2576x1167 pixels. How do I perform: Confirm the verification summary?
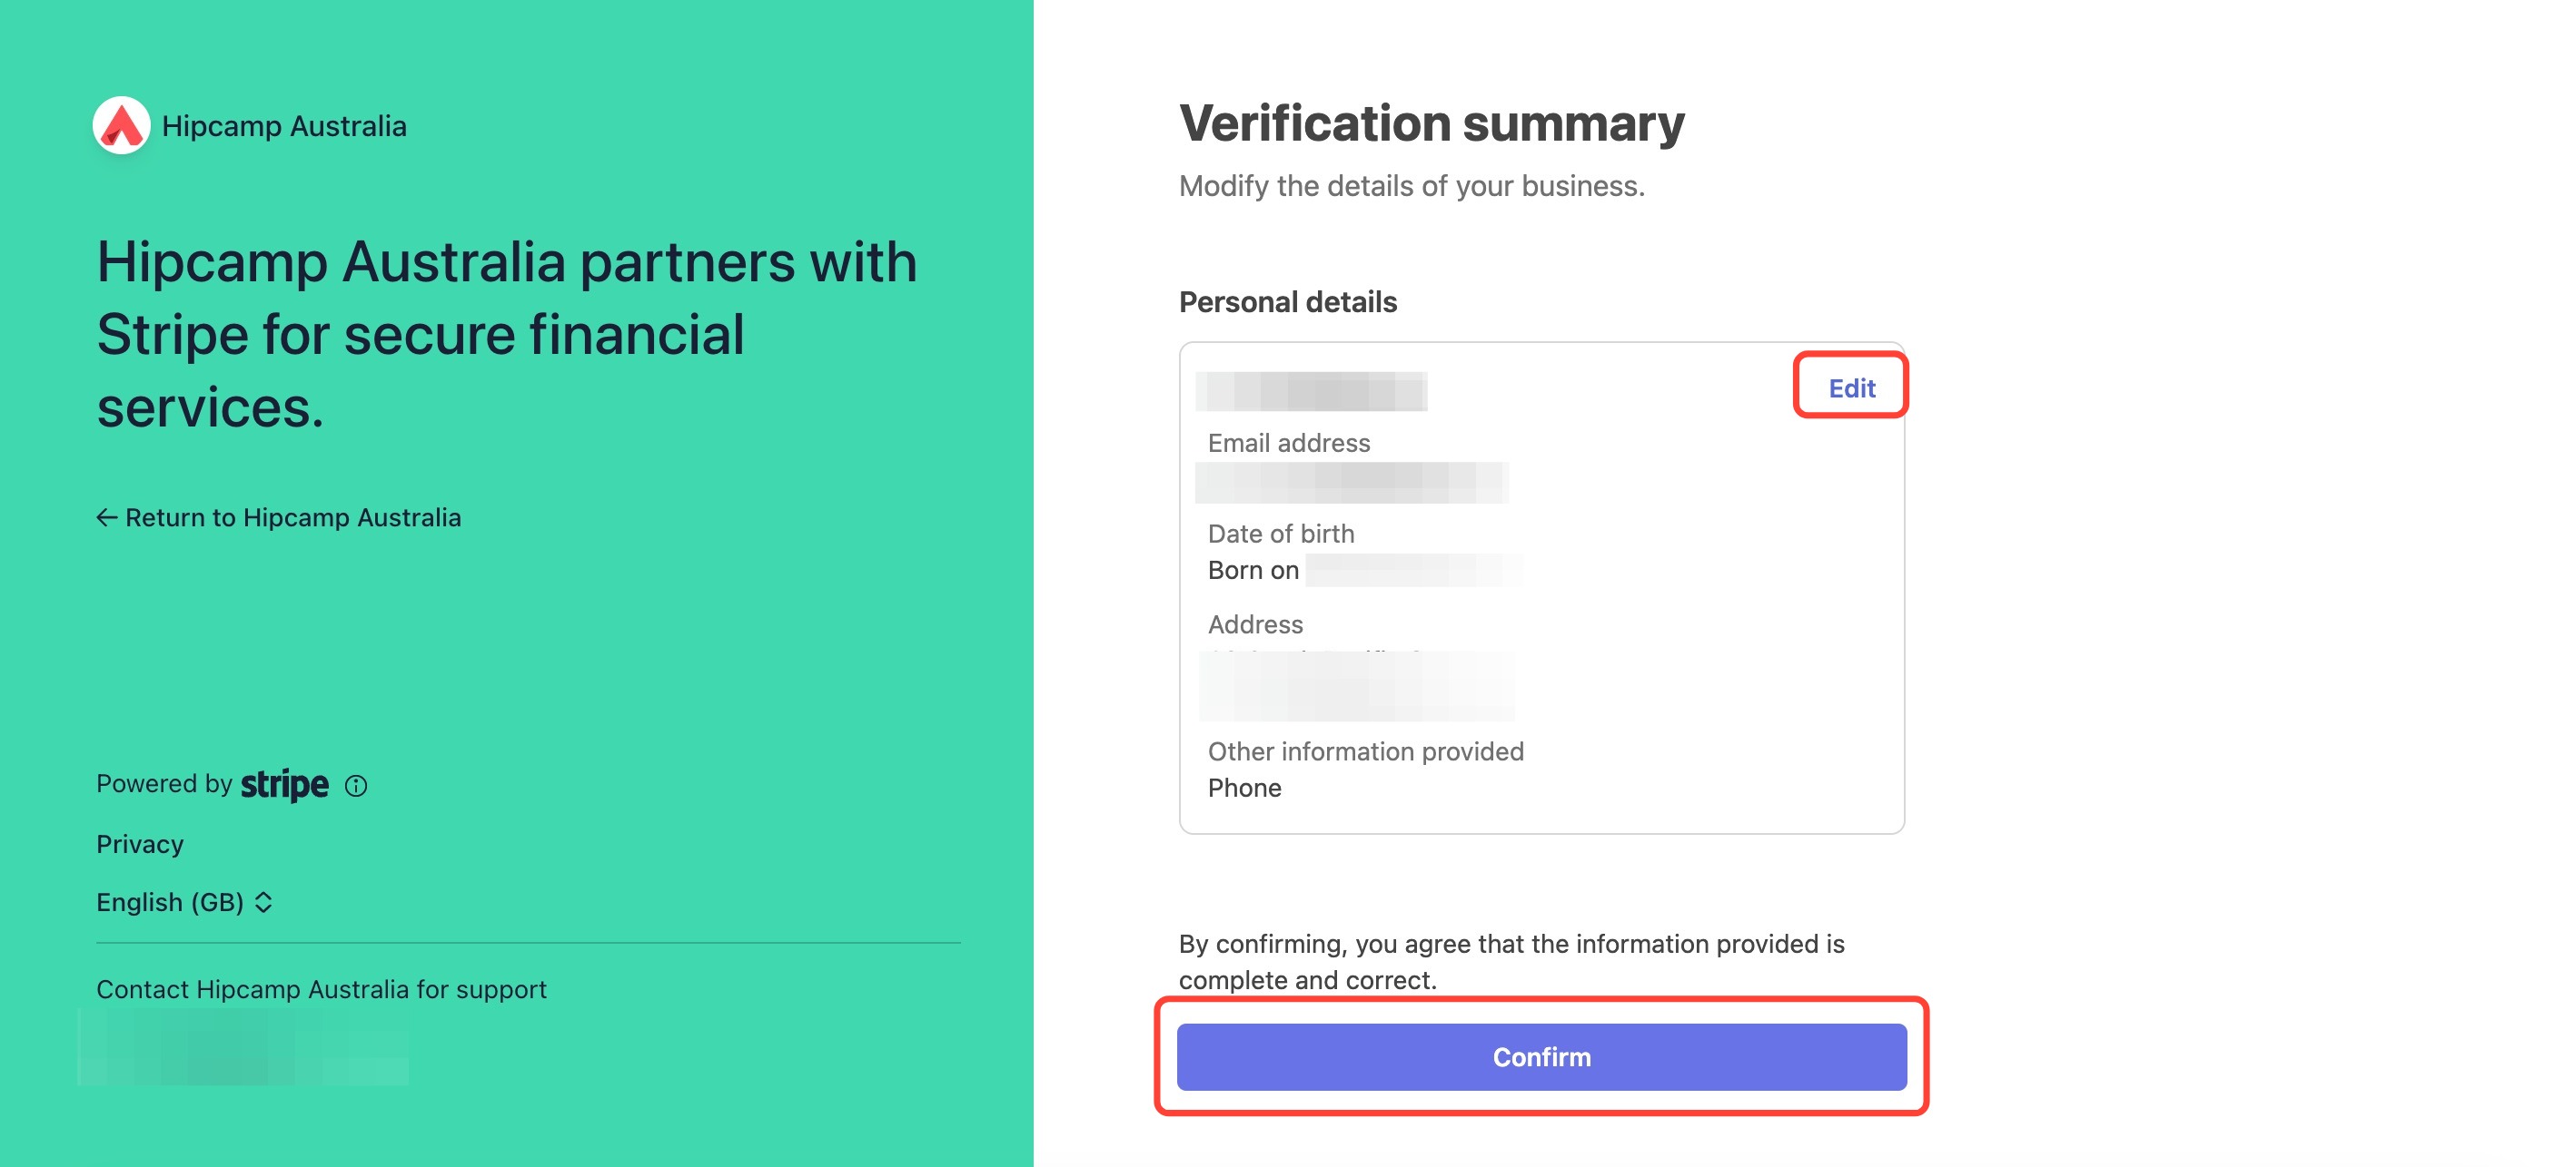(x=1541, y=1056)
